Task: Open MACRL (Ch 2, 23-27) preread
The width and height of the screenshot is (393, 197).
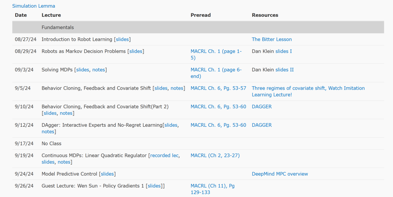Action: [215, 155]
